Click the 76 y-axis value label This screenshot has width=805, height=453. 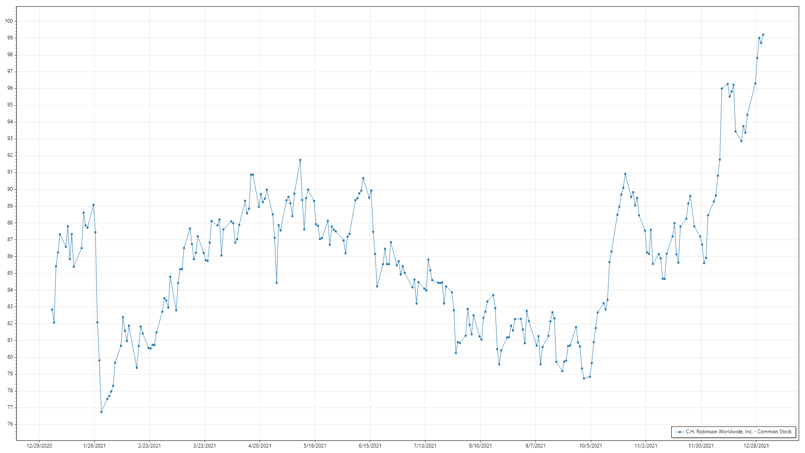[x=10, y=424]
